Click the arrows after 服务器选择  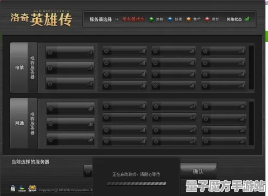pos(117,19)
